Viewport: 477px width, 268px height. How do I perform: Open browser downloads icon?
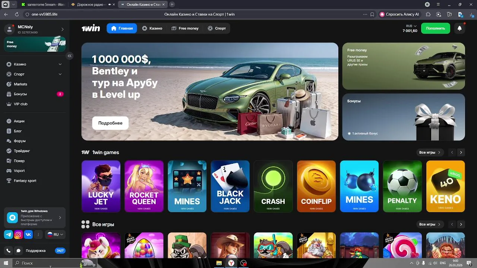click(x=471, y=14)
